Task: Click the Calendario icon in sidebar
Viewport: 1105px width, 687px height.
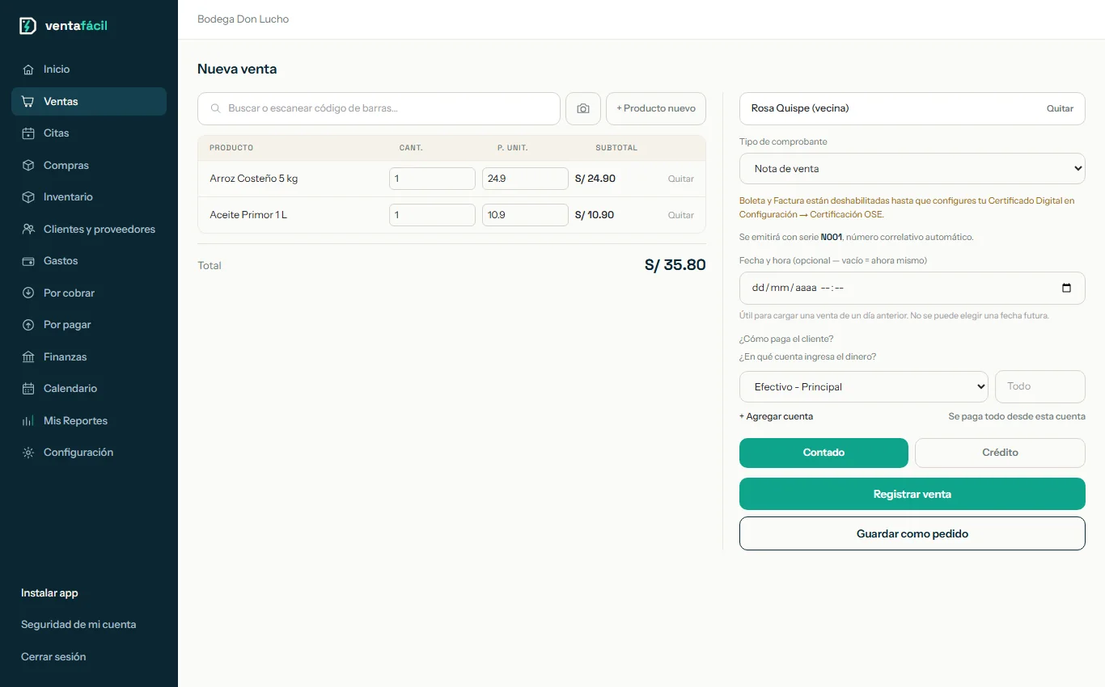Action: pos(28,389)
